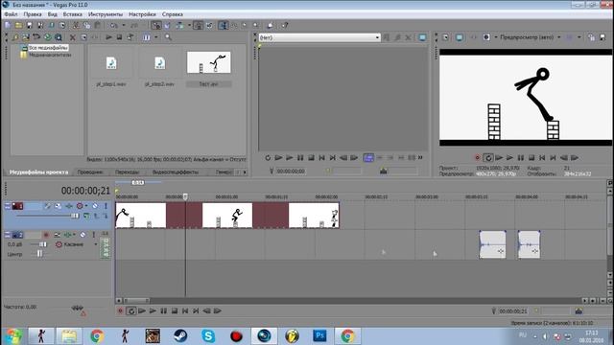The height and width of the screenshot is (345, 614).
Task: Create a new project from the toolbar
Action: (x=8, y=26)
